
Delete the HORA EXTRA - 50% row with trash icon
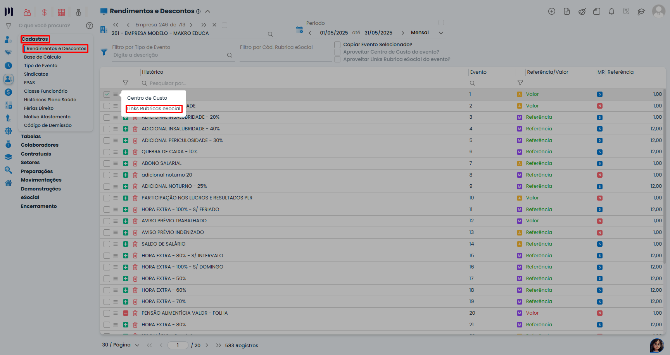click(135, 279)
